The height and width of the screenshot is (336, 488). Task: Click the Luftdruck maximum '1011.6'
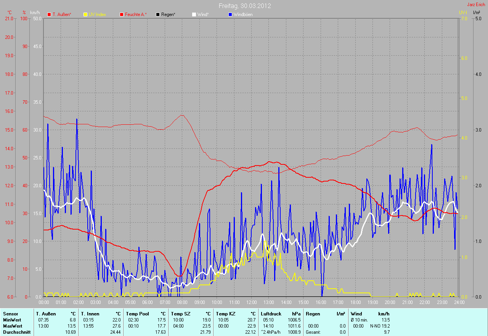pyautogui.click(x=294, y=326)
